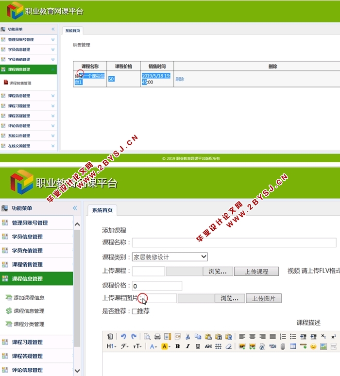Viewport: 340px width, 376px height.
Task: Align text right in the editor
Action: (263, 337)
